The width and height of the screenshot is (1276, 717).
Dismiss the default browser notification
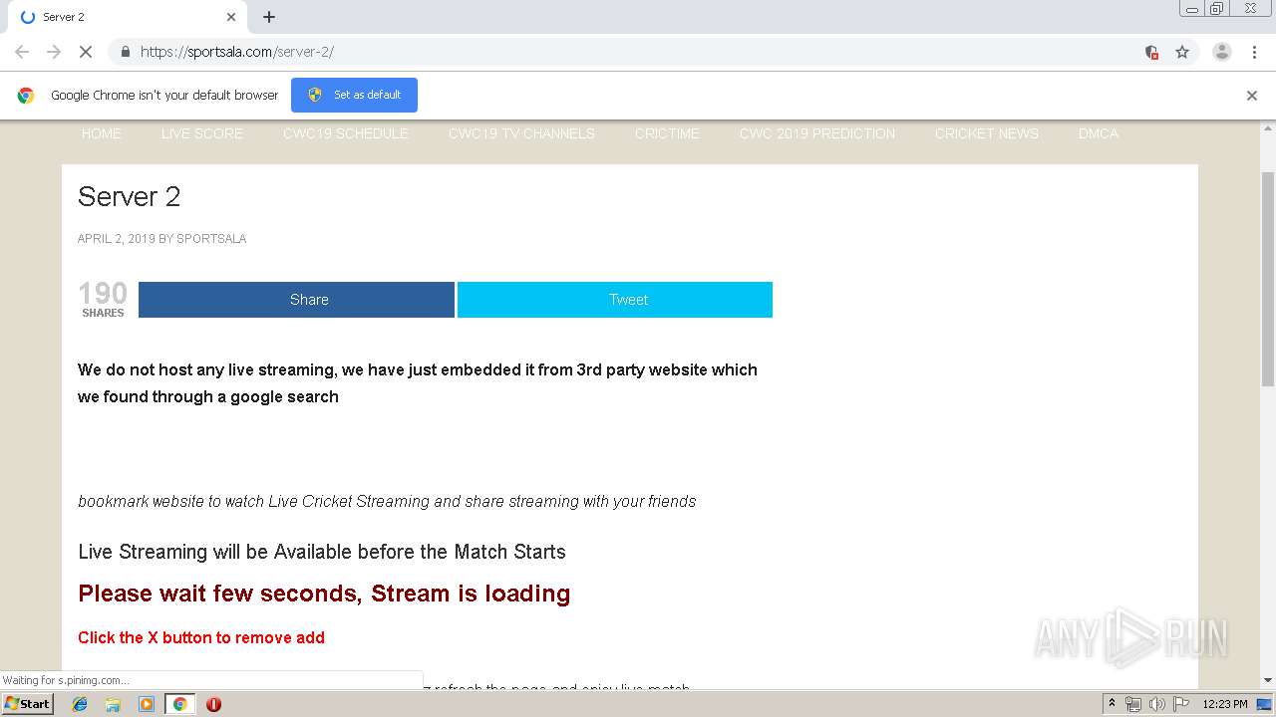[1252, 96]
